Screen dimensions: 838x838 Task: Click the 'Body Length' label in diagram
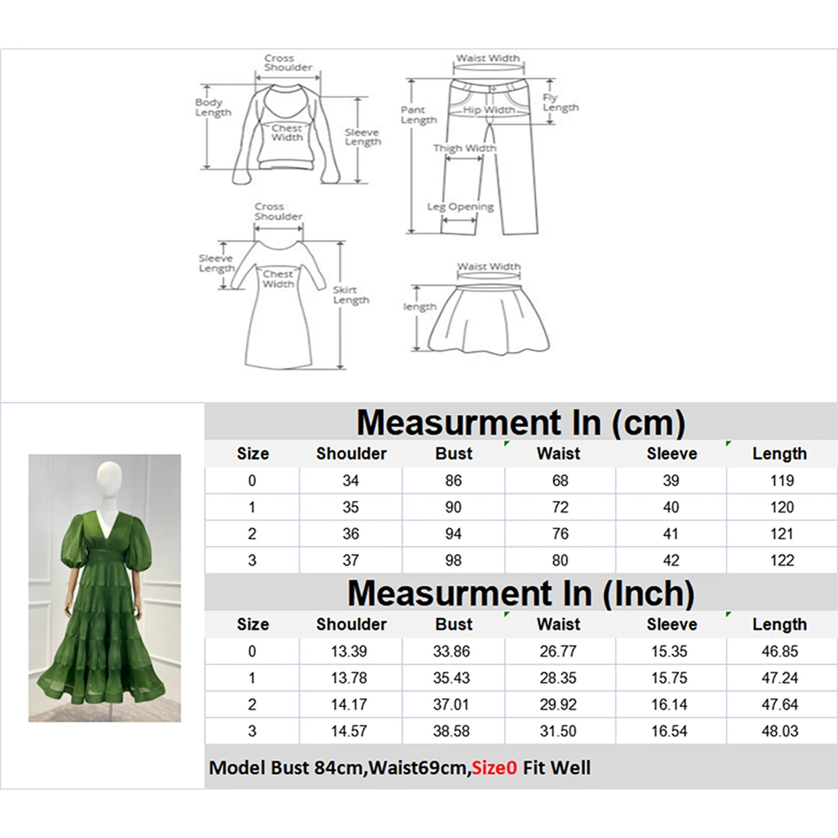point(213,108)
